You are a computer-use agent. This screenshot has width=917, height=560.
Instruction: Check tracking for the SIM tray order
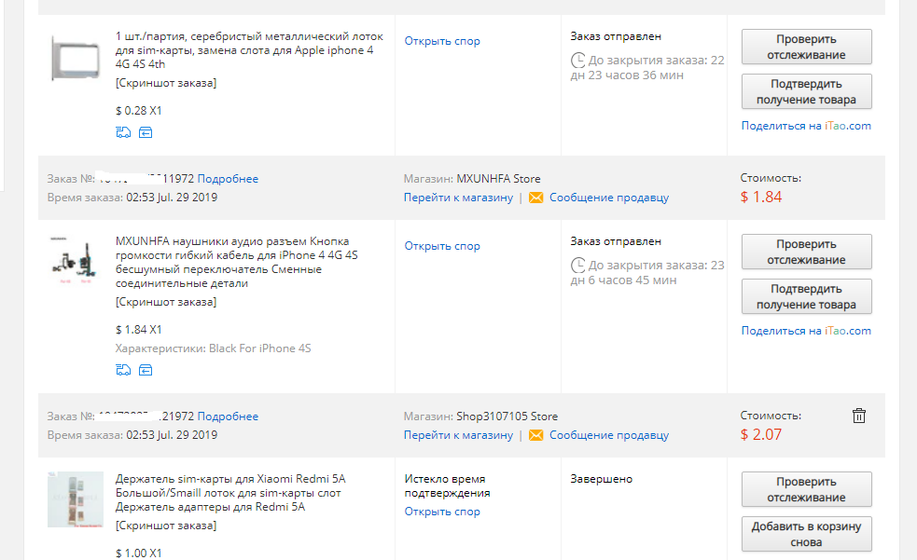click(x=807, y=47)
